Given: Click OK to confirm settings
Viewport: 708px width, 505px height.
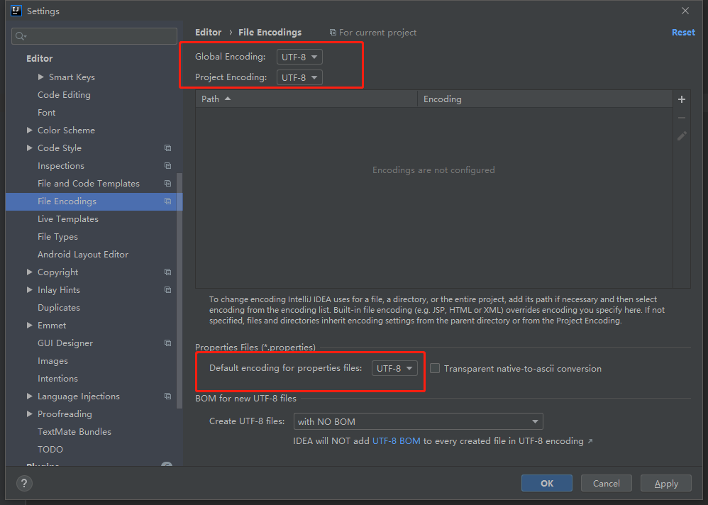Looking at the screenshot, I should [547, 483].
